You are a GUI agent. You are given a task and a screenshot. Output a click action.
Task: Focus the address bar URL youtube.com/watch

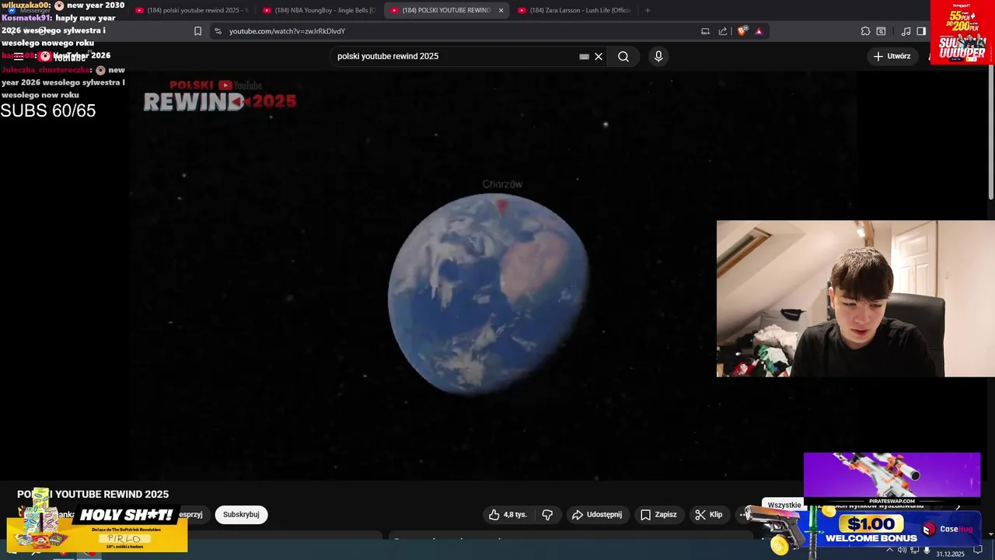[287, 31]
